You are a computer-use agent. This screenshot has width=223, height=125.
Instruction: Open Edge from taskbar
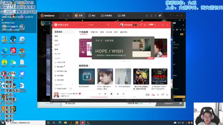click(60, 123)
